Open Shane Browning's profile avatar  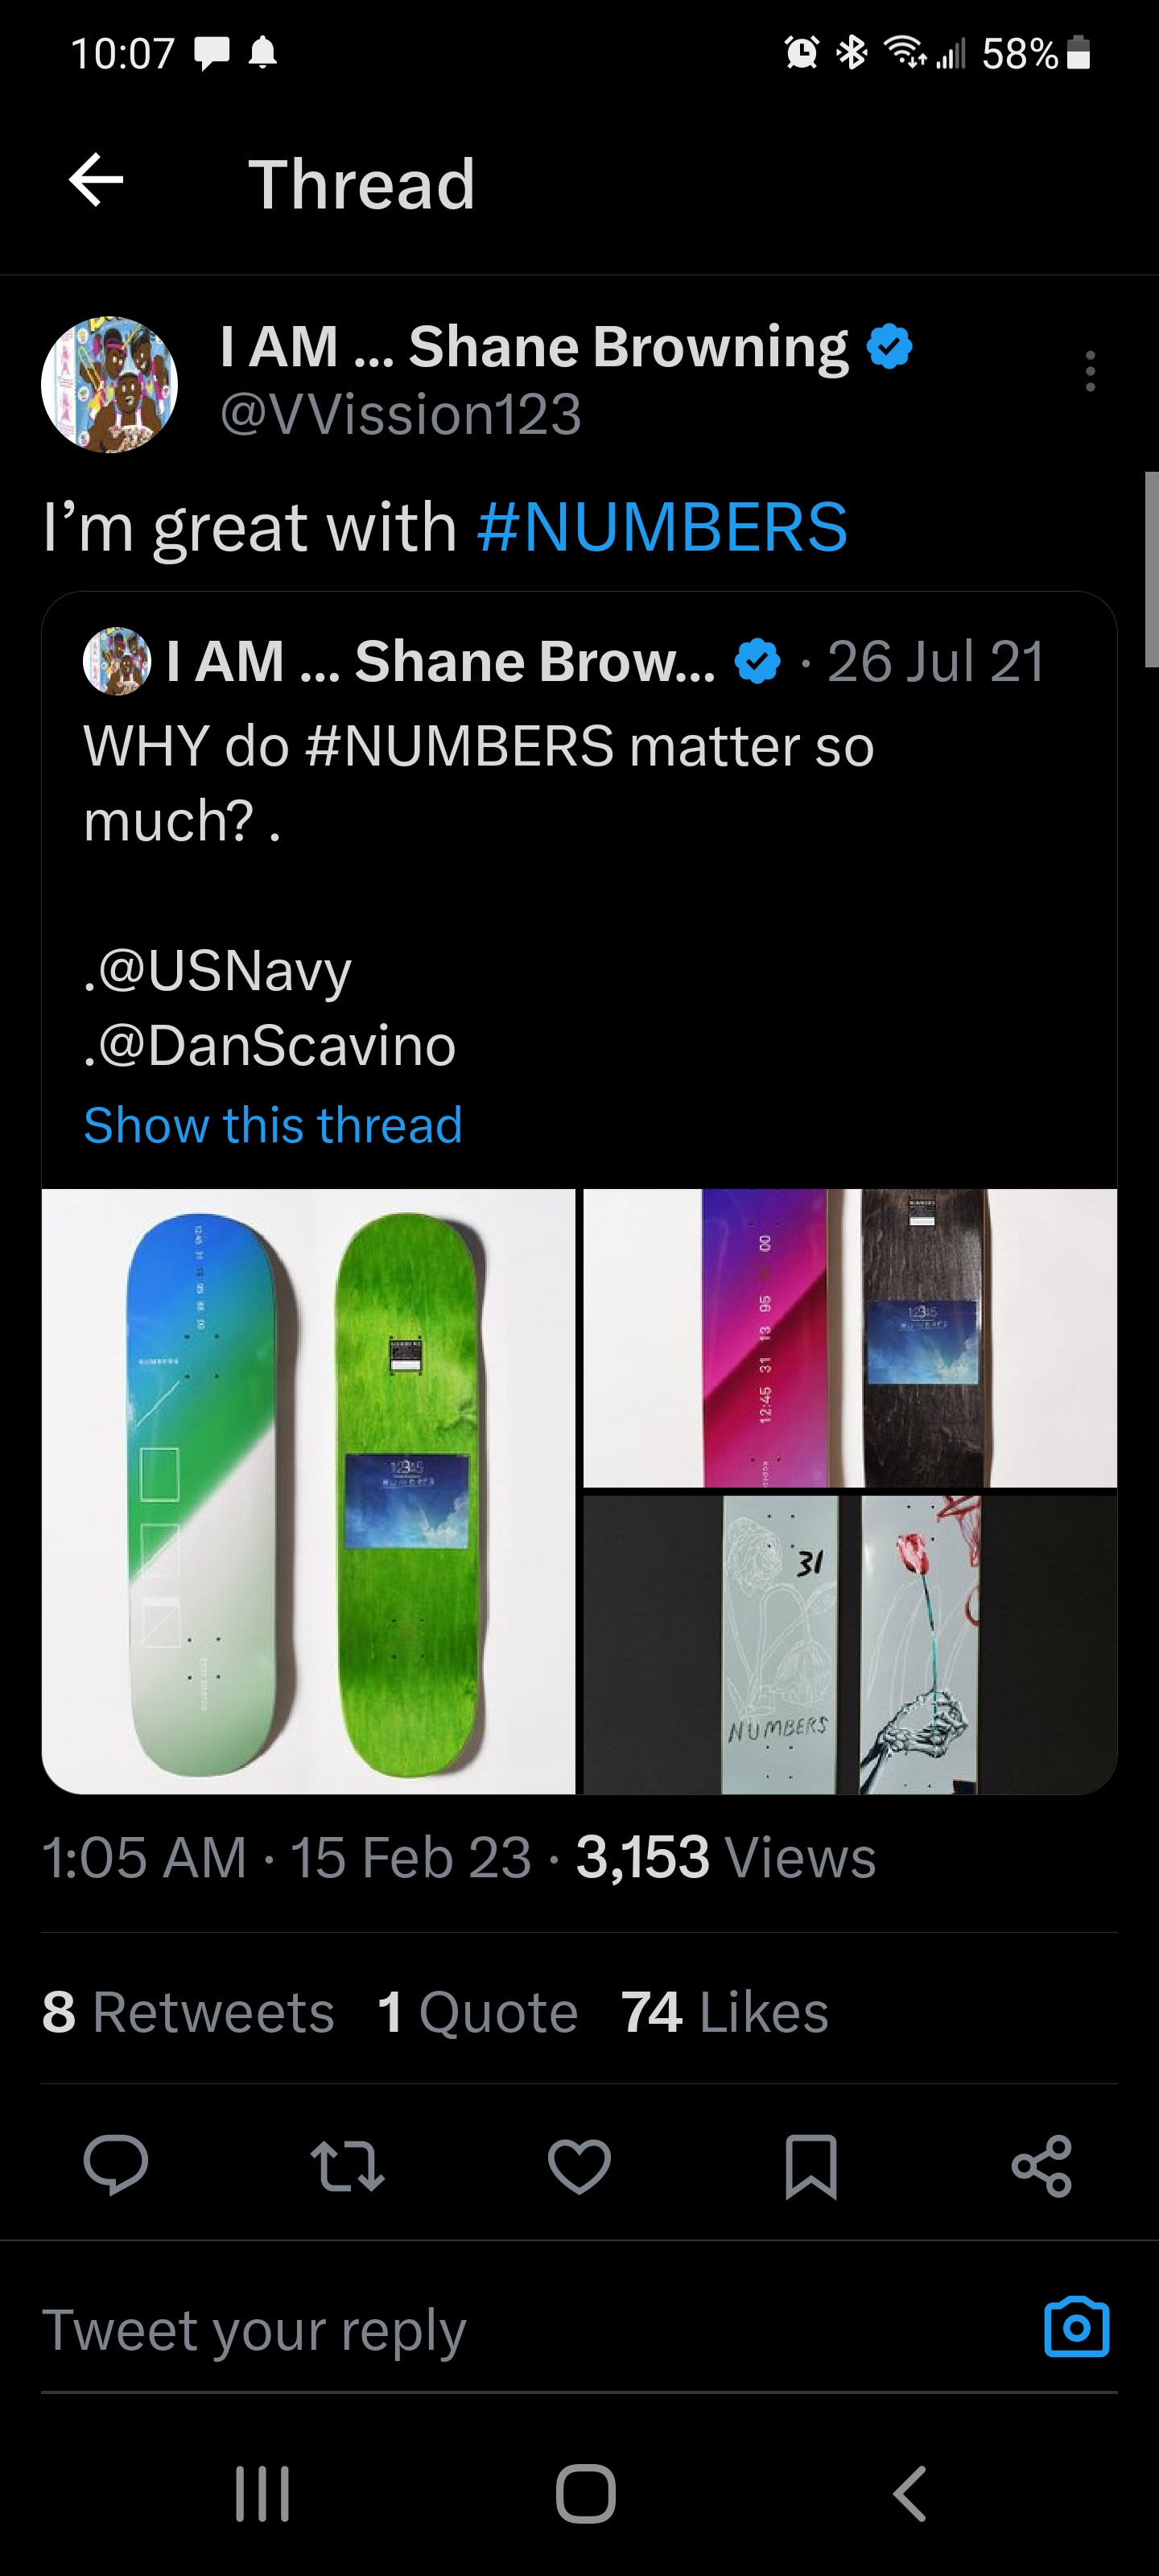(x=109, y=385)
